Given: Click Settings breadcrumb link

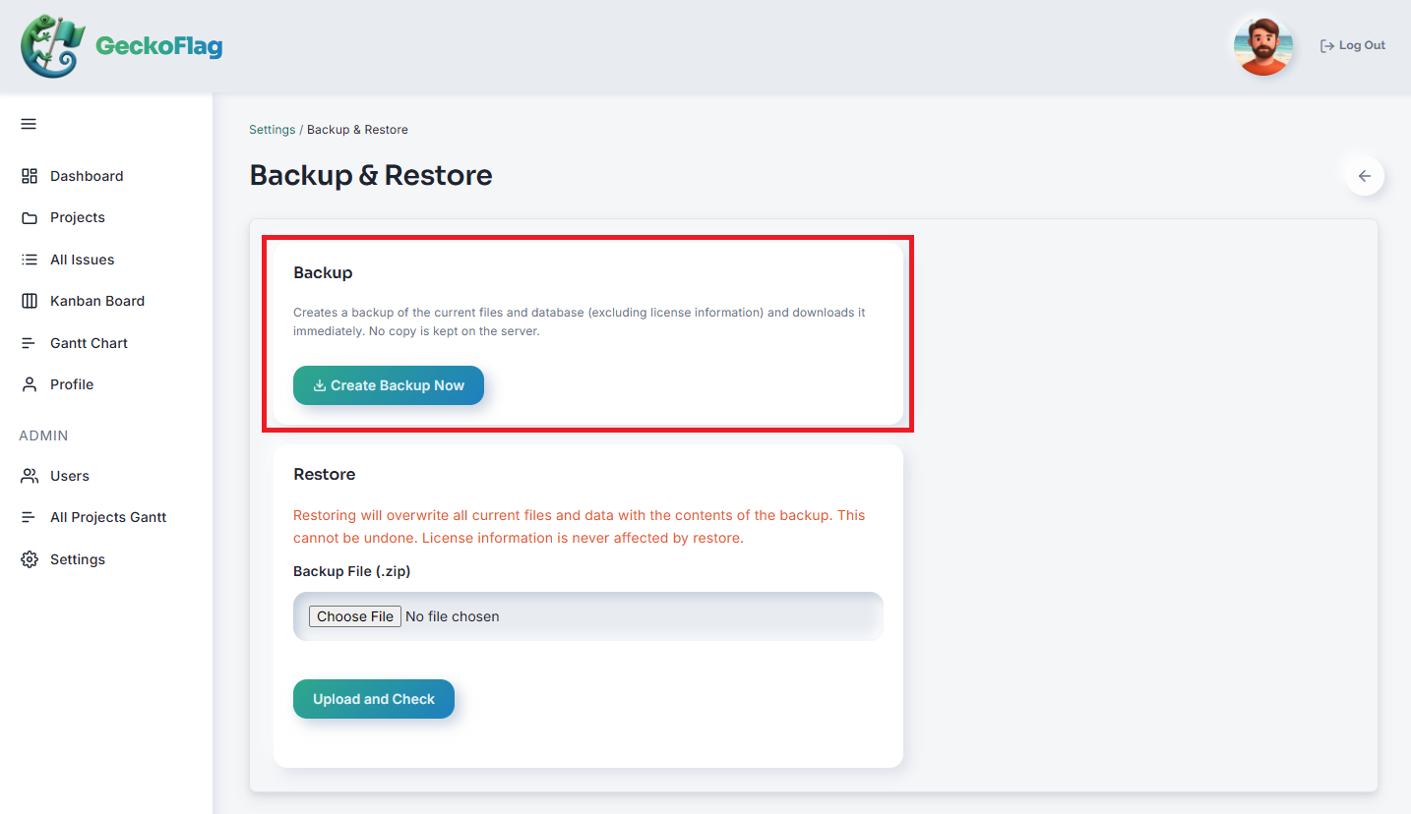Looking at the screenshot, I should click(272, 130).
